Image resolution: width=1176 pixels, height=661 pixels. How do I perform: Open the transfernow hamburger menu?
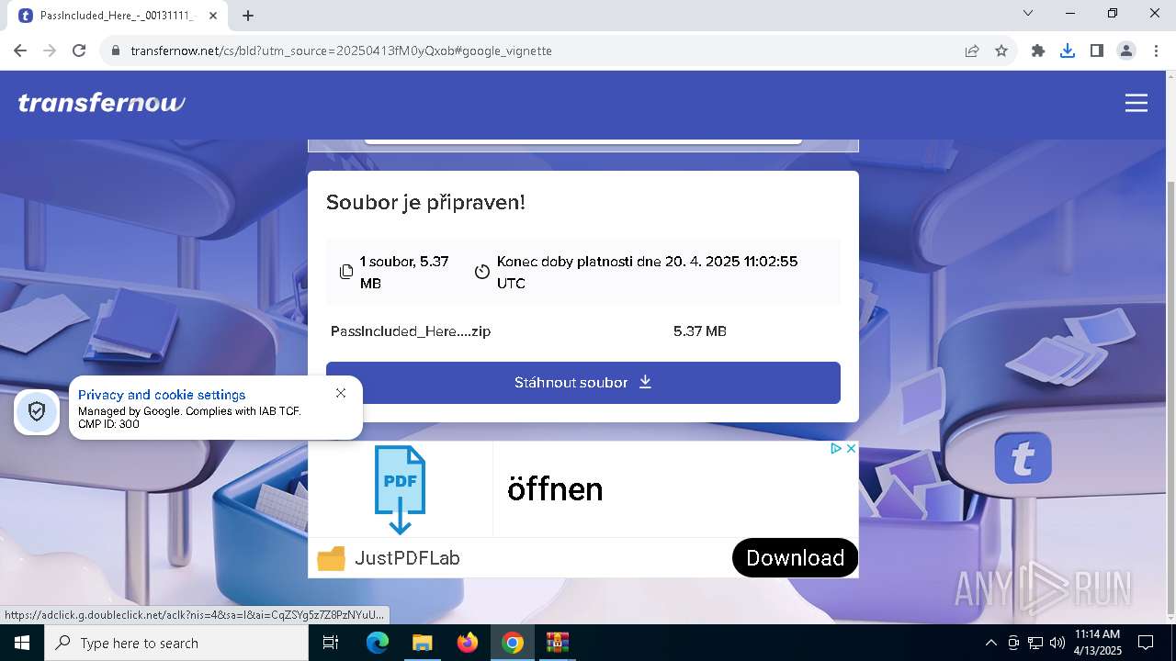[x=1136, y=103]
